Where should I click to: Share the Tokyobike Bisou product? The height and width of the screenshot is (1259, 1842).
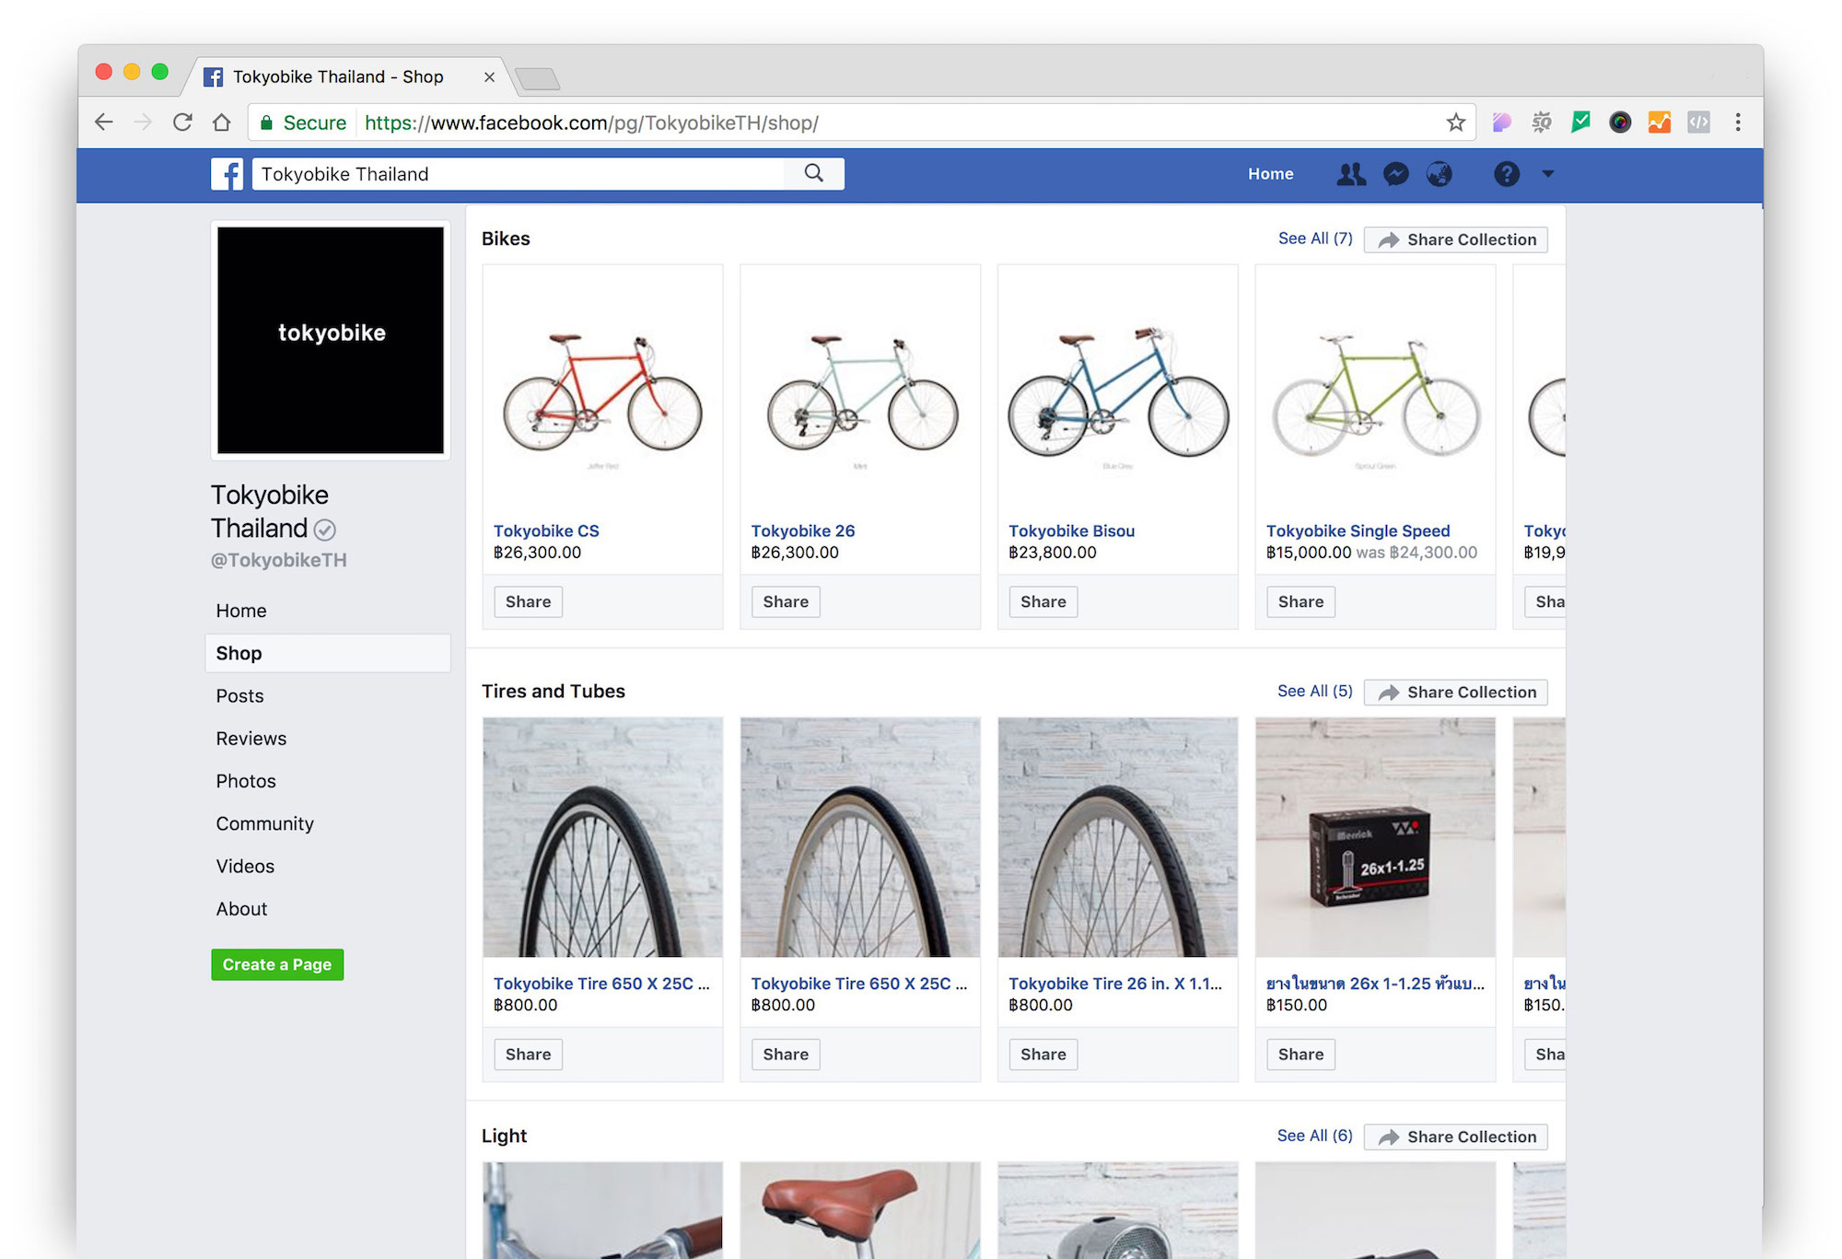point(1043,601)
